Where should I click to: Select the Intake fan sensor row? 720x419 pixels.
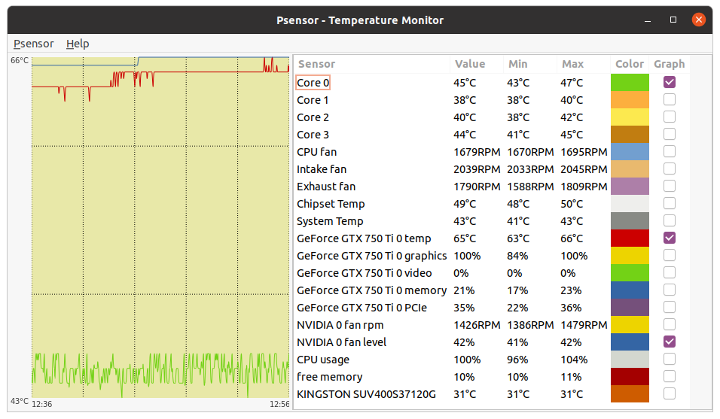(322, 169)
